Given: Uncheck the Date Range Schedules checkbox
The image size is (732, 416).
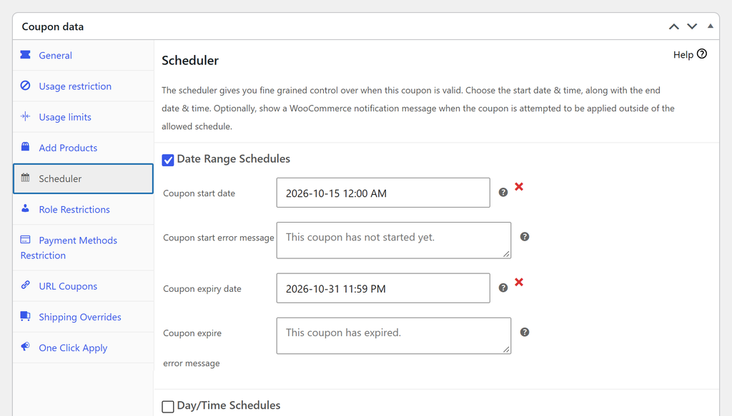Looking at the screenshot, I should [167, 160].
